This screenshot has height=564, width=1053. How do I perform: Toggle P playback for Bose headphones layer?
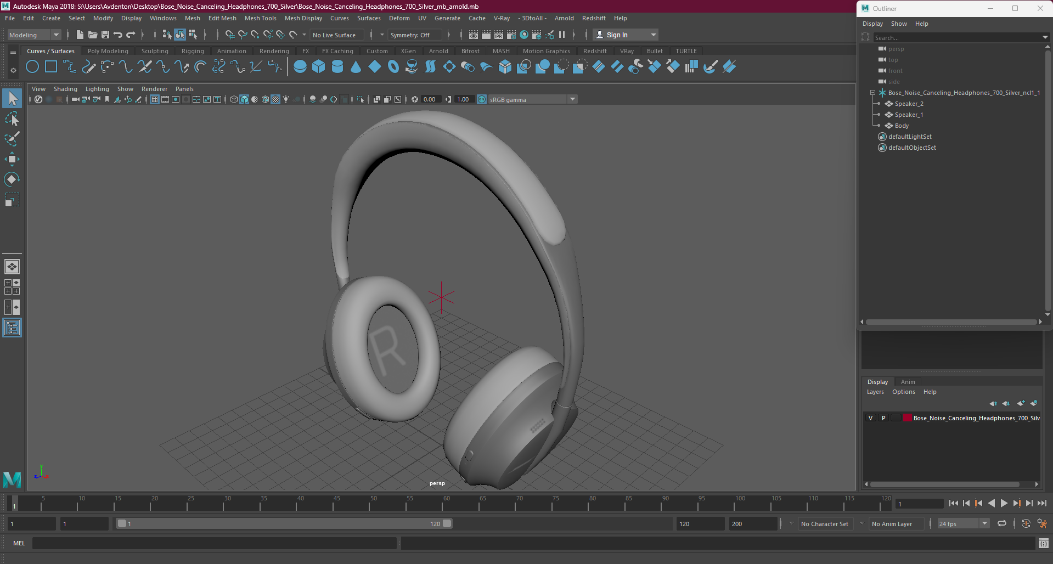point(883,418)
